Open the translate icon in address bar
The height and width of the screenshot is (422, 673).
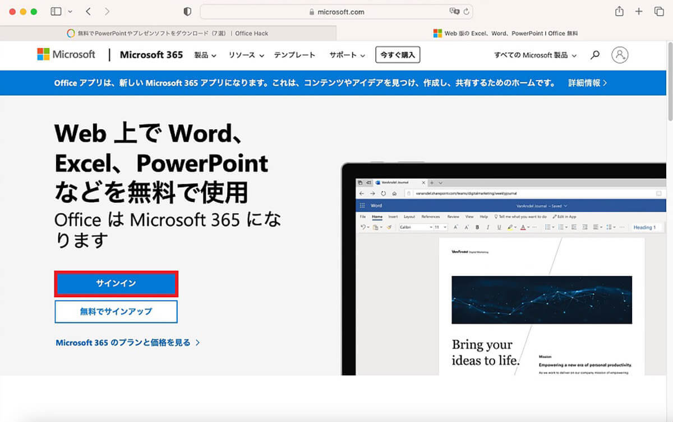point(454,11)
